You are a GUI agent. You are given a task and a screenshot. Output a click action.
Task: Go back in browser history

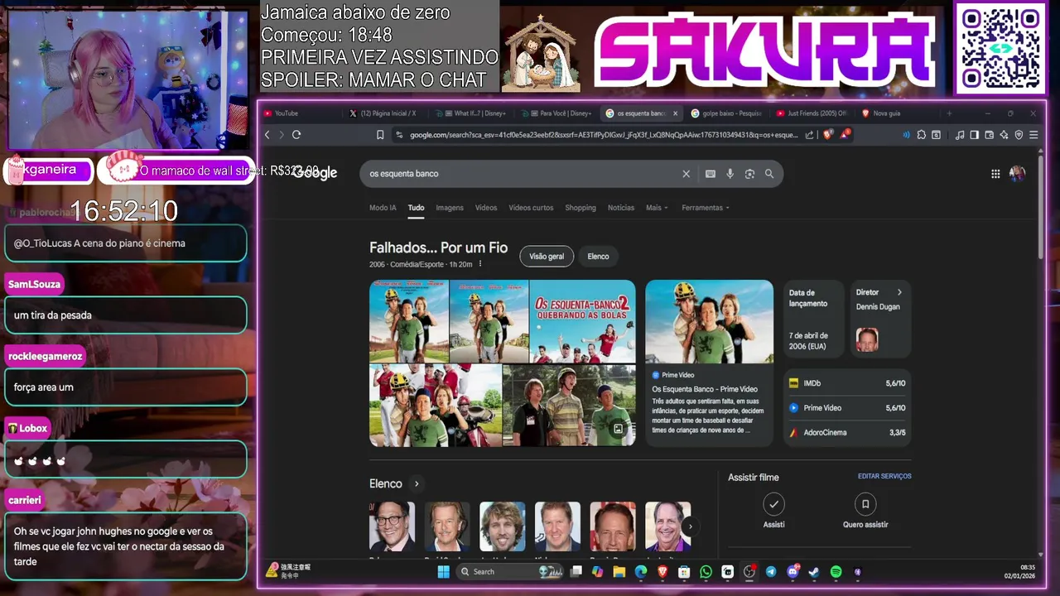(x=267, y=135)
